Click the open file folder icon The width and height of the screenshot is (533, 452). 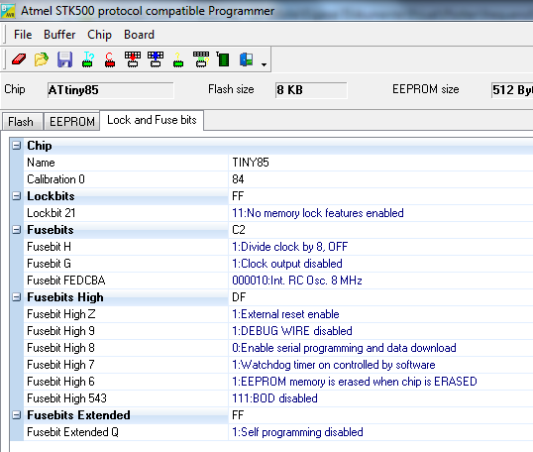[x=42, y=59]
